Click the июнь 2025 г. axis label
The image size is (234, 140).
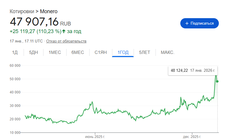pyautogui.click(x=95, y=137)
